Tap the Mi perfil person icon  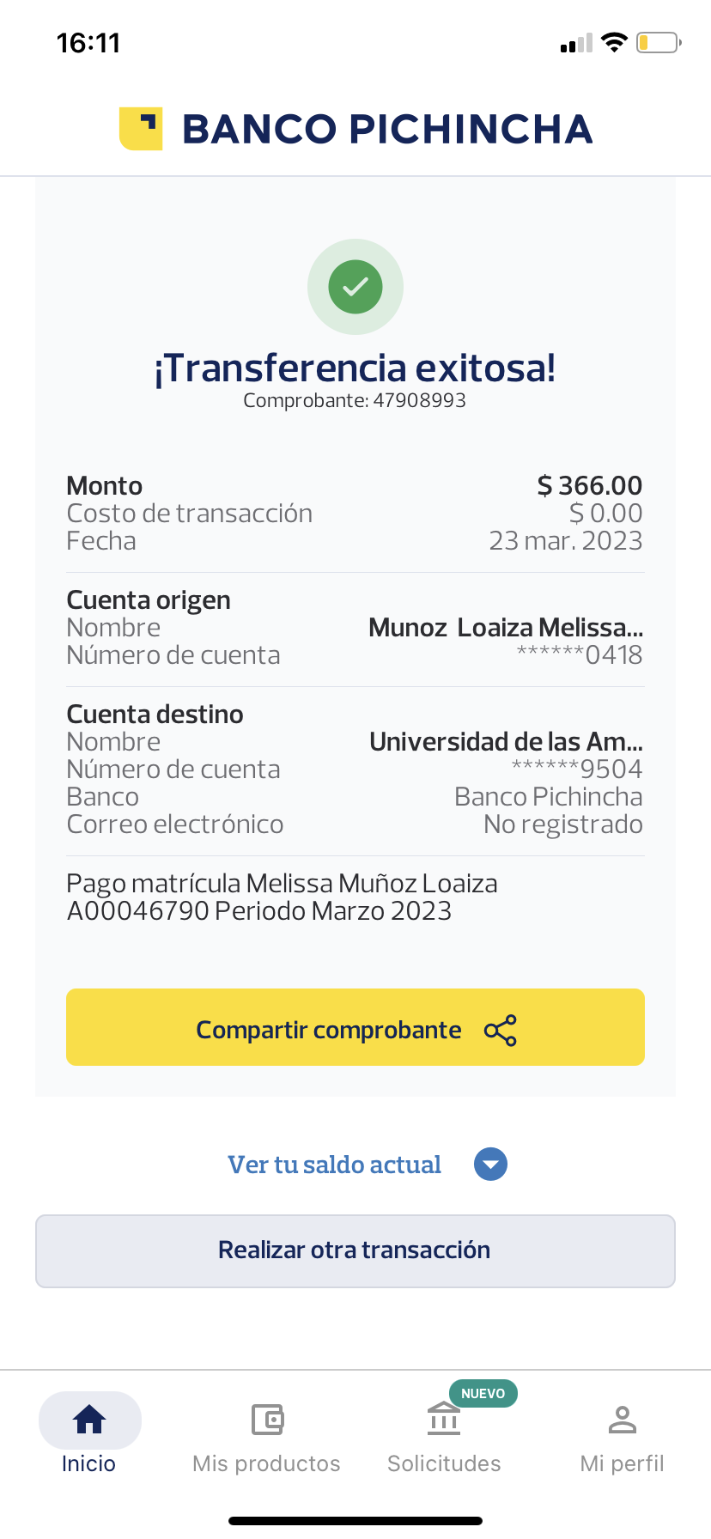622,1420
